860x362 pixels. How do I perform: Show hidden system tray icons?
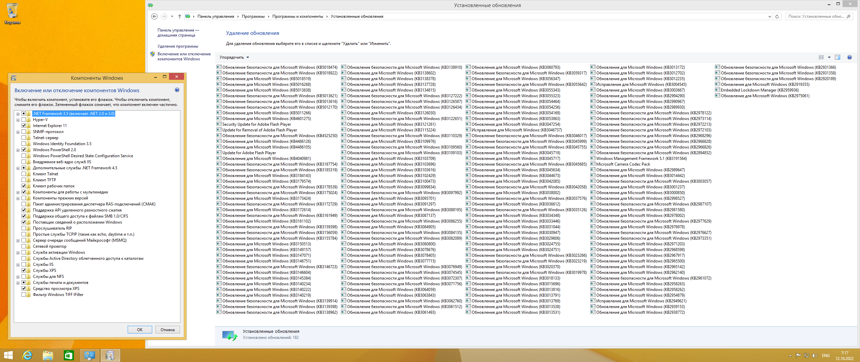pos(790,356)
